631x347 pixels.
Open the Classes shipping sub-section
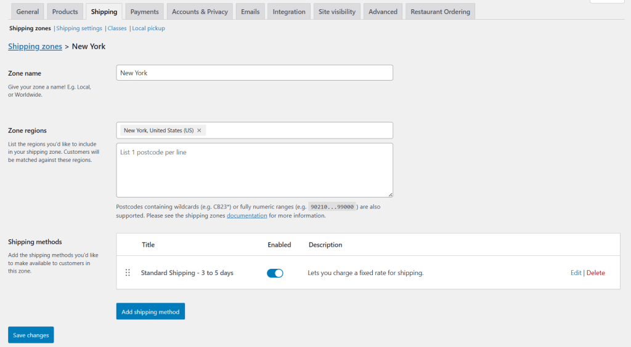(x=117, y=28)
